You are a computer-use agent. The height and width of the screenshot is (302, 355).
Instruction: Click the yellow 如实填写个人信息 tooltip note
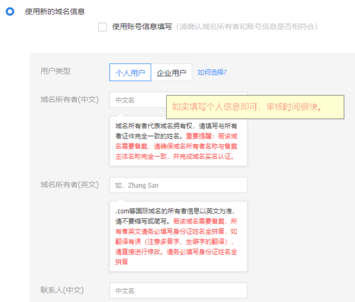tap(255, 107)
